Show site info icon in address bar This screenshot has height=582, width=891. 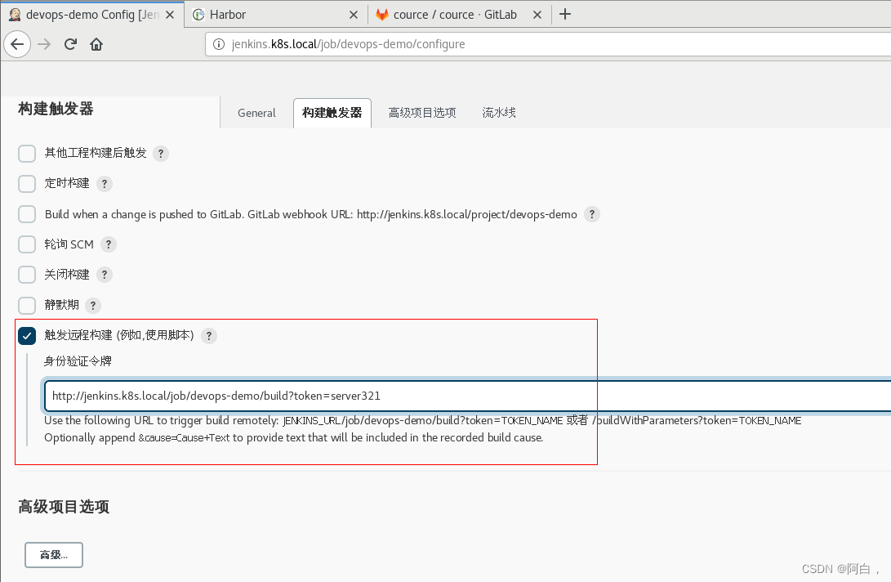pyautogui.click(x=219, y=44)
